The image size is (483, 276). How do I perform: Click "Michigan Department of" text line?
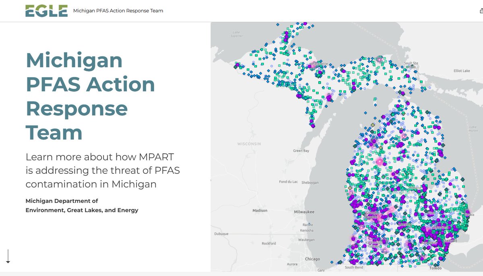(62, 201)
